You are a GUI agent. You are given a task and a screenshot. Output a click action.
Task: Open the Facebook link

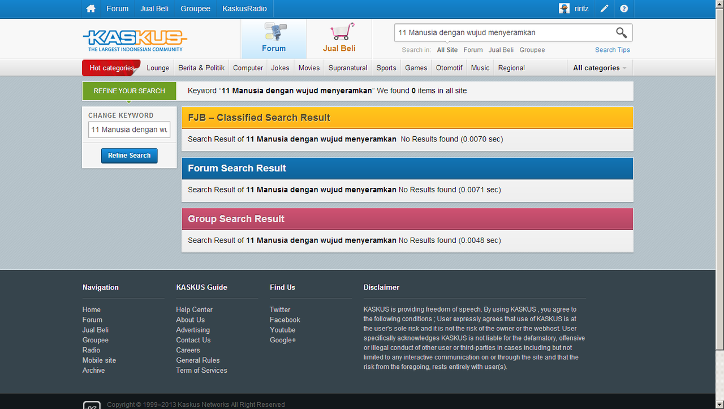pyautogui.click(x=285, y=320)
